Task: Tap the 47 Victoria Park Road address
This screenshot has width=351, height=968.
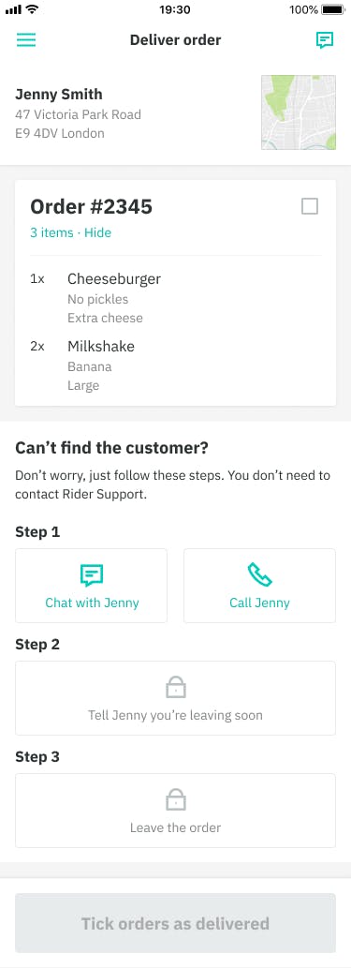Action: (x=79, y=114)
